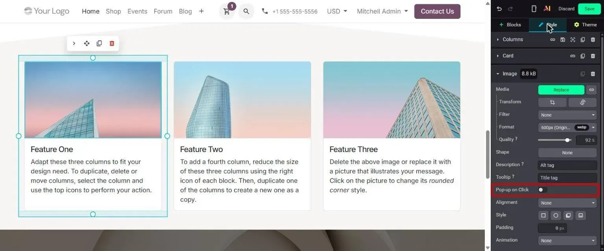Save the Columns block as custom snippet
The image size is (604, 251).
[x=563, y=40]
